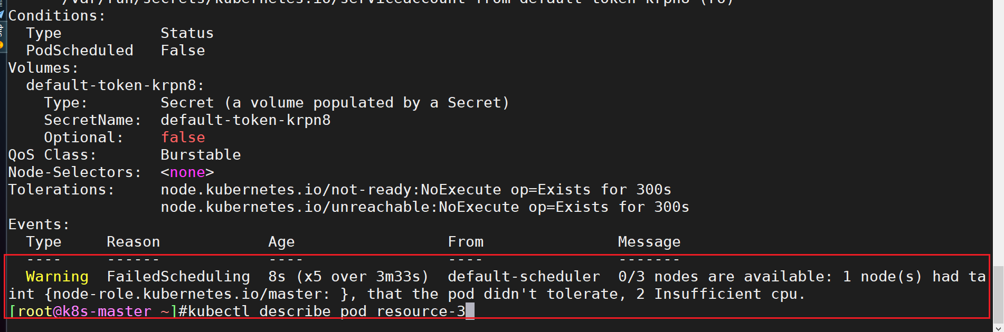1004x332 pixels.
Task: Click the Age column header in Events
Action: [x=281, y=242]
